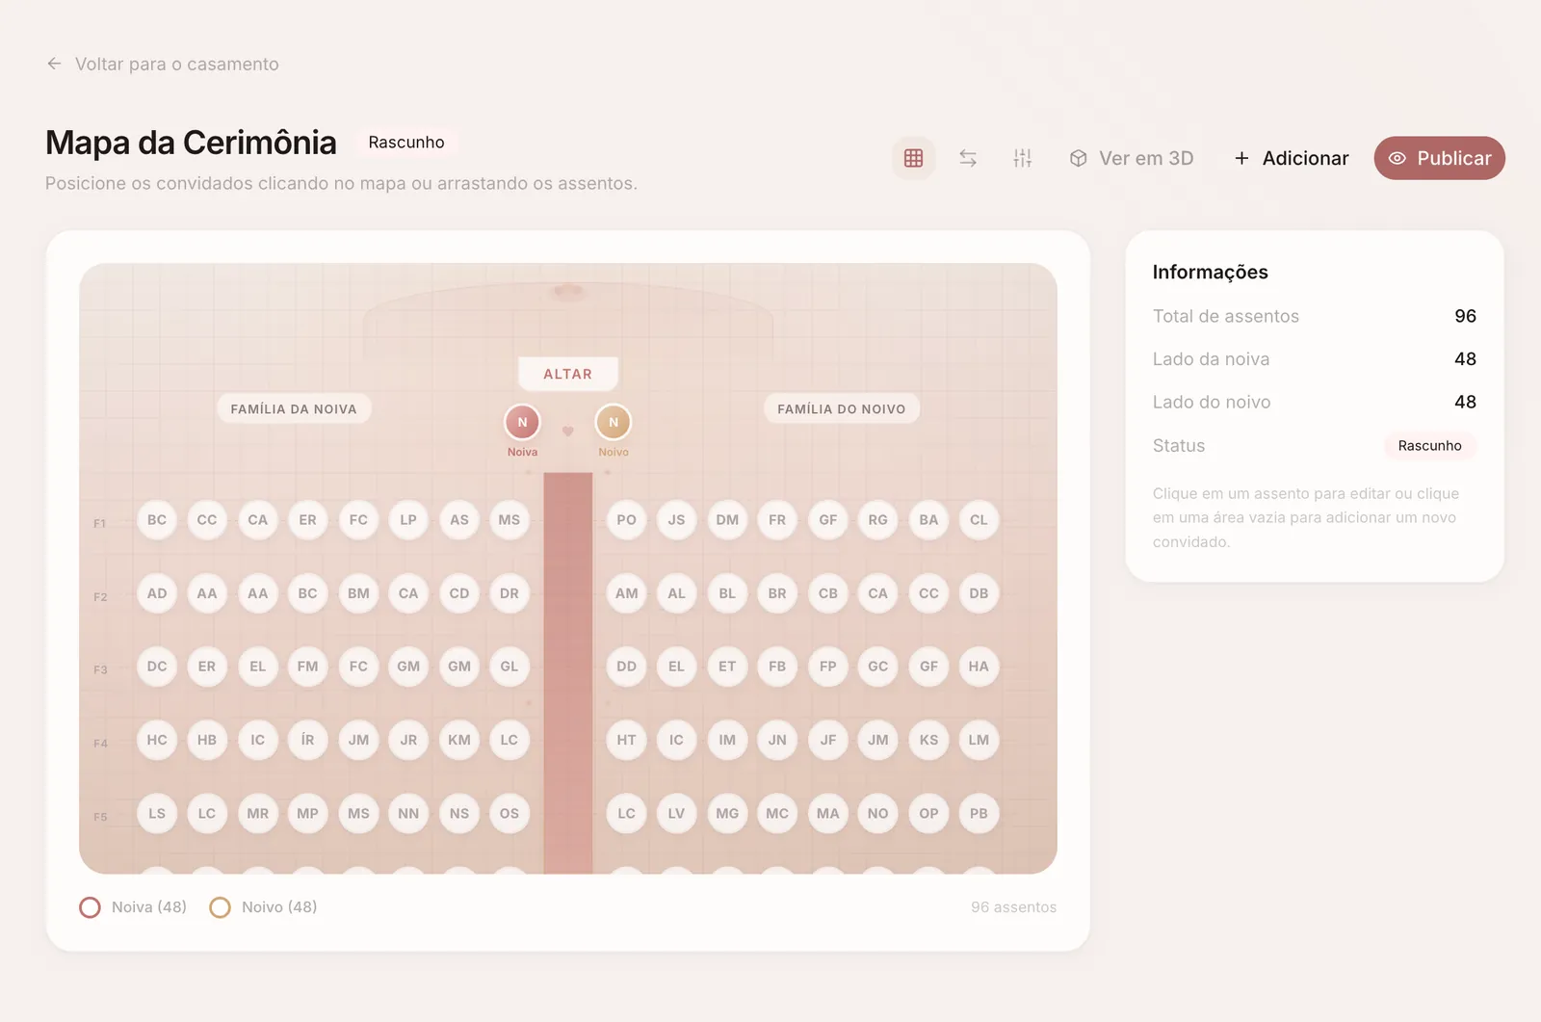1541x1022 pixels.
Task: Click the Família do Noivo label
Action: (842, 408)
